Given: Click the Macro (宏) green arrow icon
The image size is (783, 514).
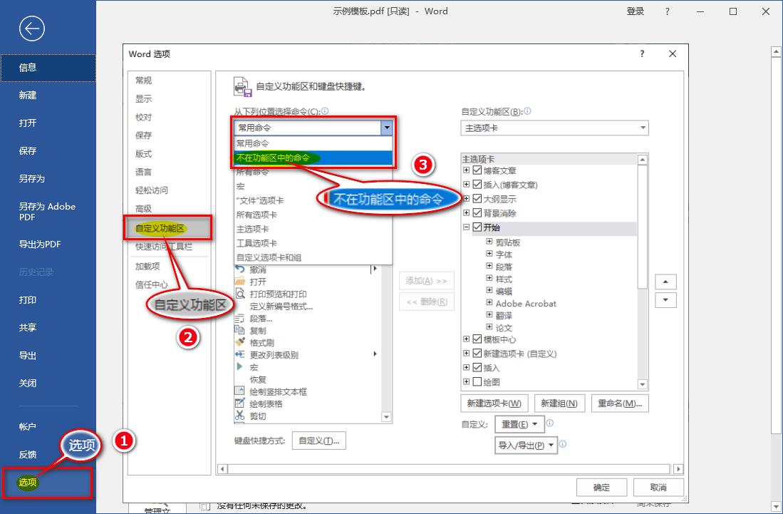Looking at the screenshot, I should tap(239, 366).
